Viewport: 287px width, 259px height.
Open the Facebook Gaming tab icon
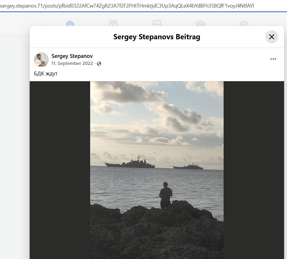click(244, 24)
